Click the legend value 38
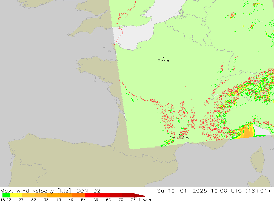This screenshot has width=274, height=201. pyautogui.click(x=46, y=200)
